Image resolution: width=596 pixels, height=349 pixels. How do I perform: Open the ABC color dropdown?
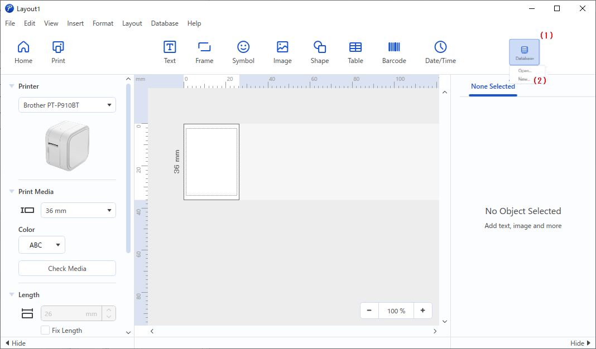pos(42,245)
